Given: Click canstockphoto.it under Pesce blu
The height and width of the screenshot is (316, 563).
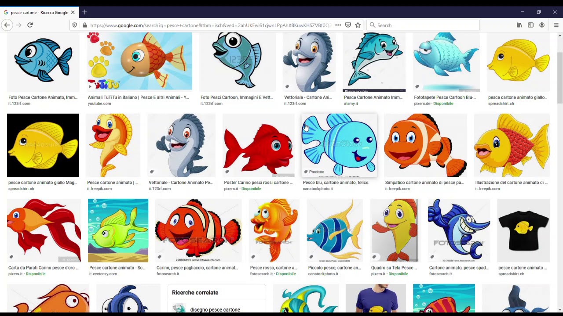Looking at the screenshot, I should pos(318,189).
